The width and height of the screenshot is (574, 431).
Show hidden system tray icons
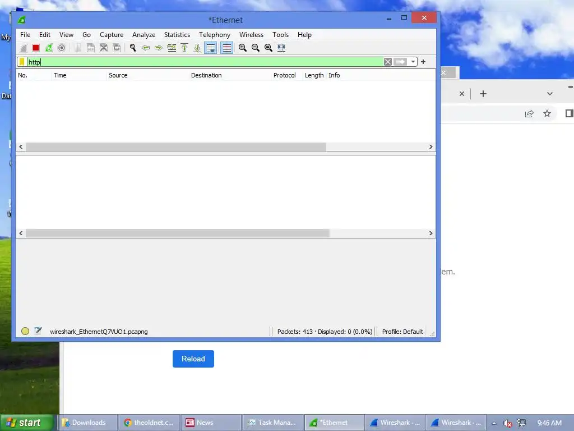[x=494, y=423]
